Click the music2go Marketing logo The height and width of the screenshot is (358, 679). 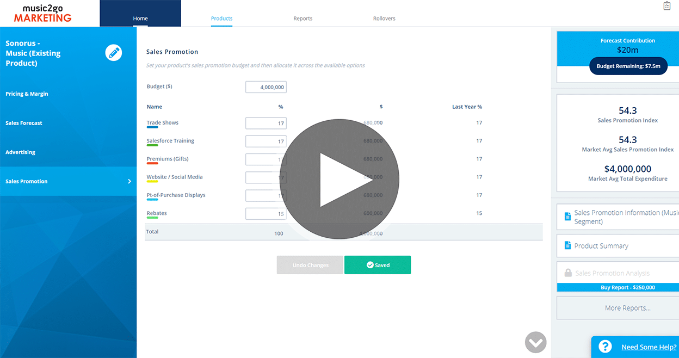(x=42, y=13)
